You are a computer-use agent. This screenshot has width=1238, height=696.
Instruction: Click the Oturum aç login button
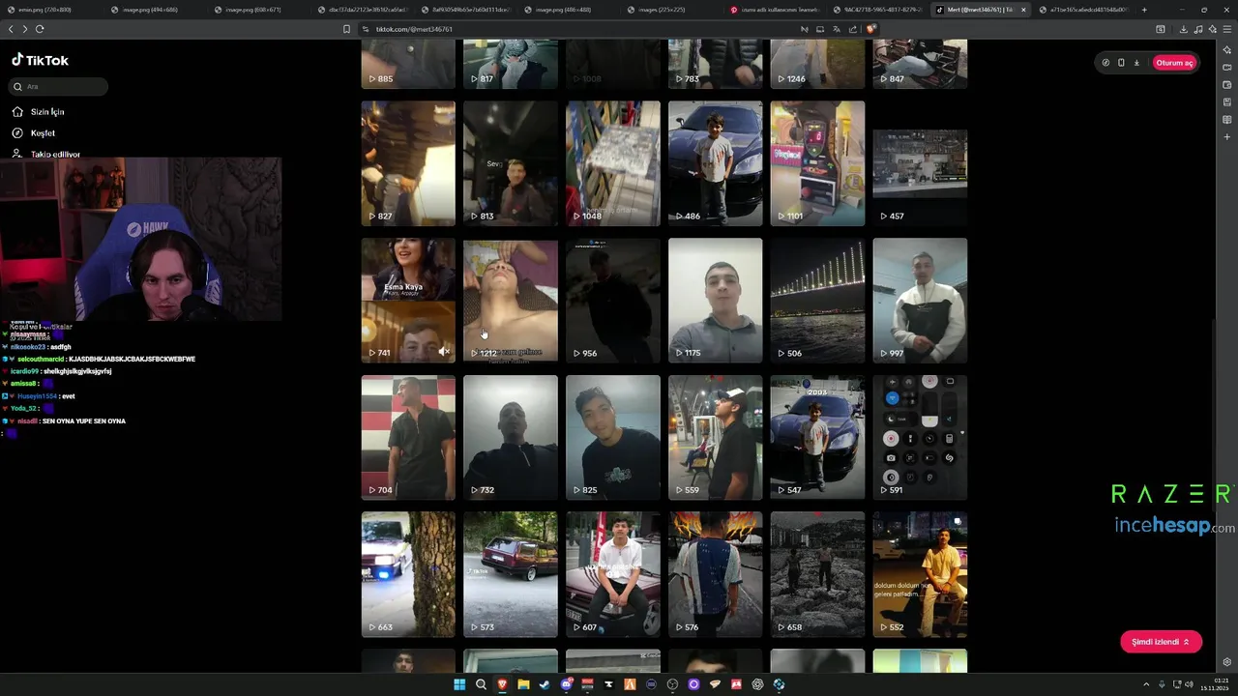pyautogui.click(x=1174, y=63)
